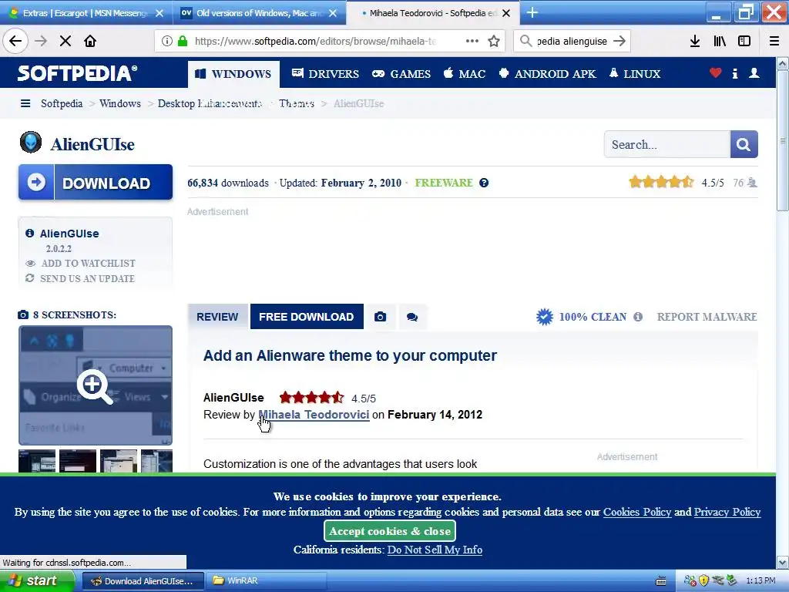The width and height of the screenshot is (789, 592).
Task: Click the Themes breadcrumb link
Action: [297, 104]
